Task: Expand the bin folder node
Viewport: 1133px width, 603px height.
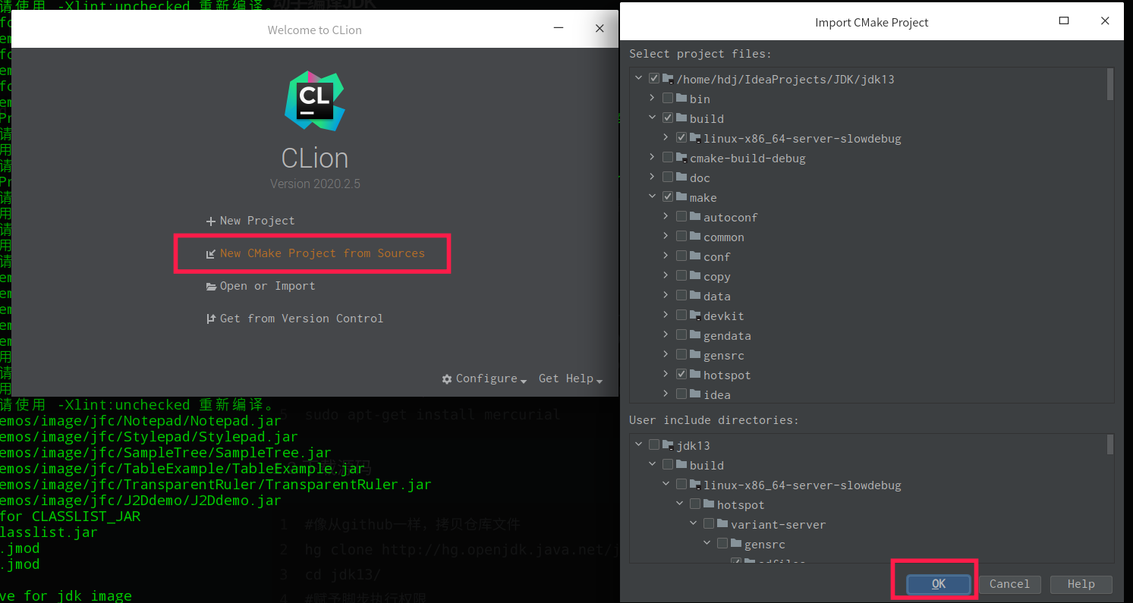Action: tap(652, 98)
